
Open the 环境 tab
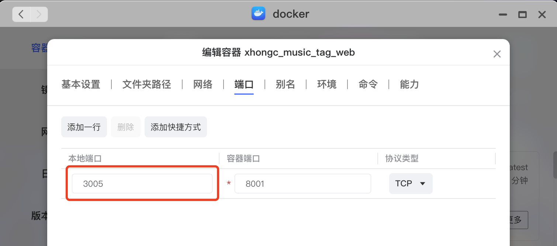click(x=326, y=84)
